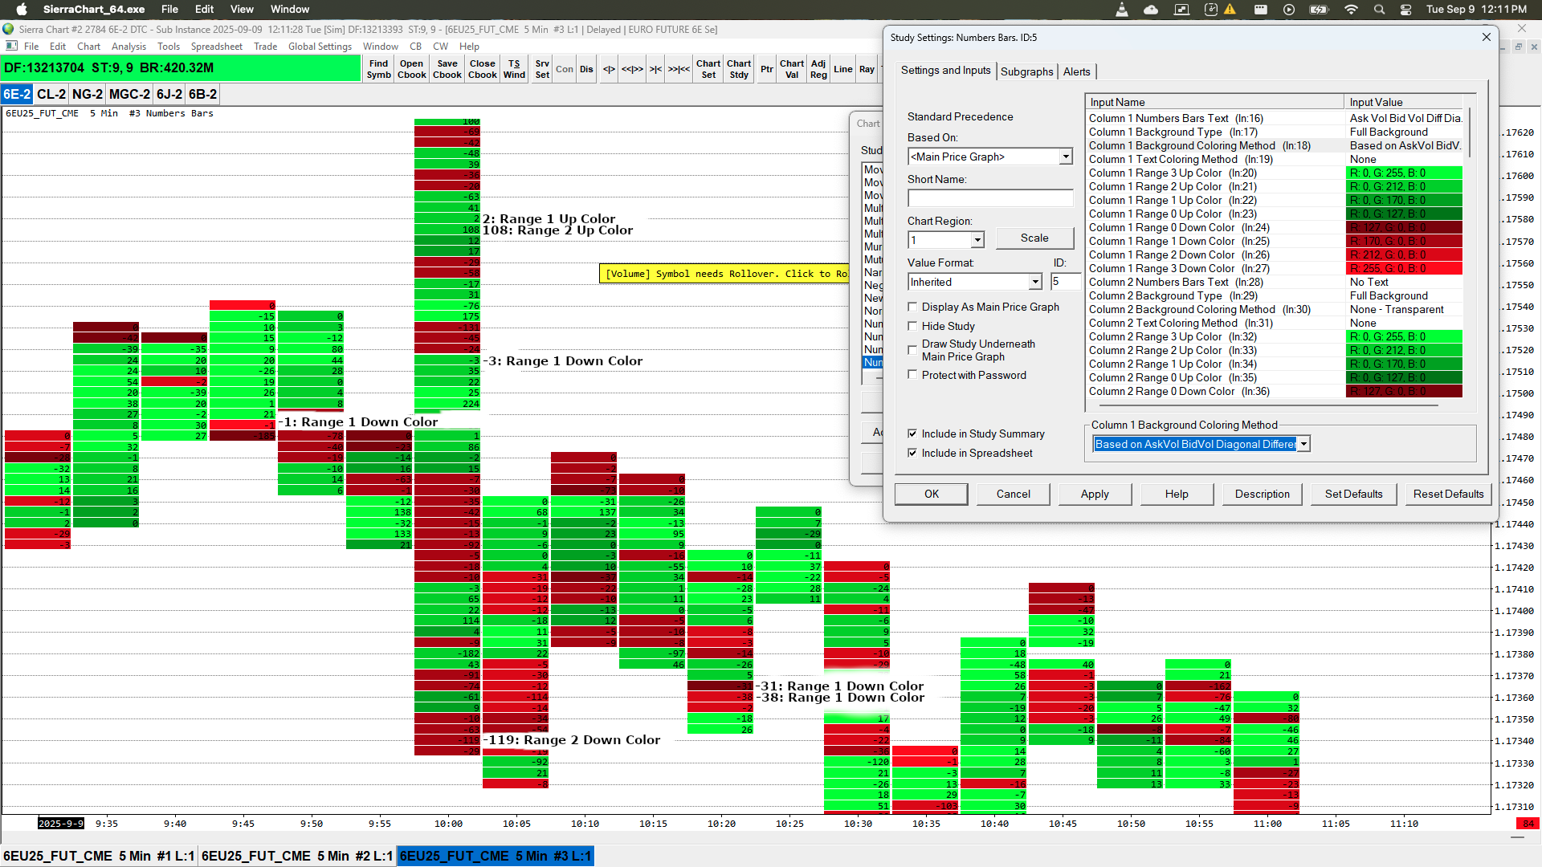Click the Find Symb toolbar button
The image size is (1542, 867).
(x=378, y=69)
